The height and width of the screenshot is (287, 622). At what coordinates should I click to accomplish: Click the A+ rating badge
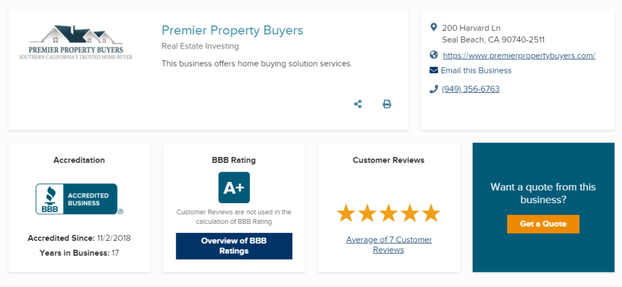click(234, 187)
